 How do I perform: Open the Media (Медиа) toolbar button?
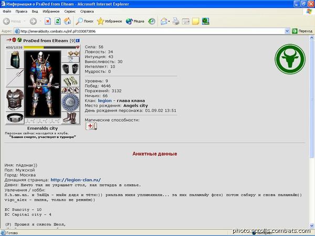point(135,21)
